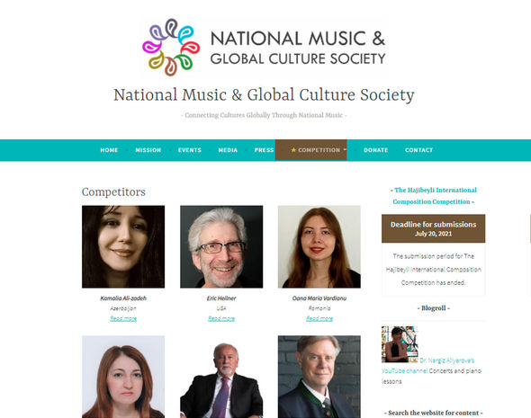The width and height of the screenshot is (531, 418).
Task: Open the Contact page
Action: [418, 150]
